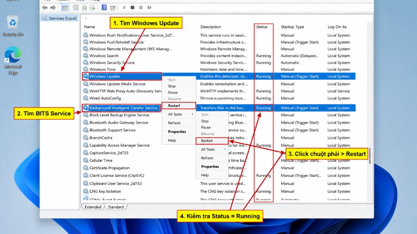Click the sort caret above the Name column
The width and height of the screenshot is (417, 234).
pyautogui.click(x=86, y=18)
